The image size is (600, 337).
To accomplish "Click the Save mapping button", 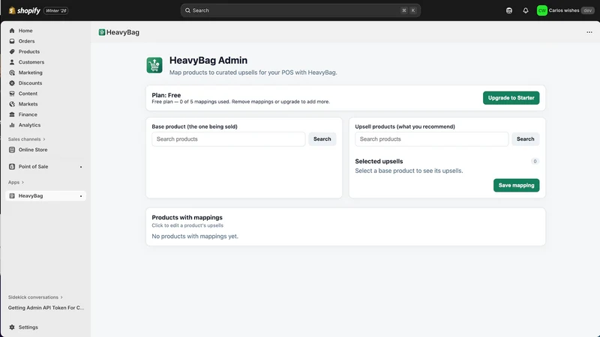I will (516, 185).
